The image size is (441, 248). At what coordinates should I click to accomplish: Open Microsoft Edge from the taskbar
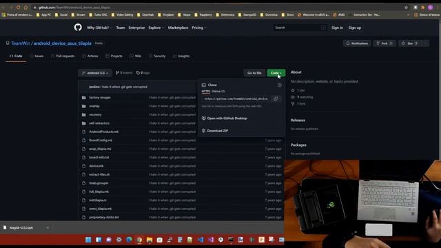pos(129,240)
